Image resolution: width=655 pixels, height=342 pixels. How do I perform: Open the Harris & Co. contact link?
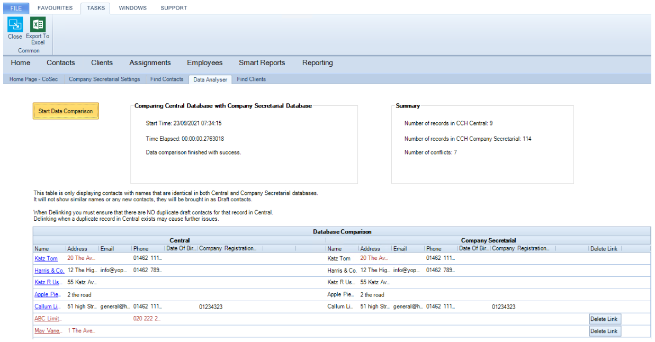click(49, 271)
